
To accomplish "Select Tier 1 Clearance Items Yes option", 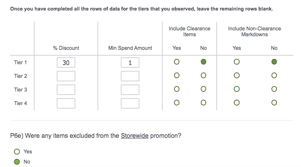I will tap(177, 62).
